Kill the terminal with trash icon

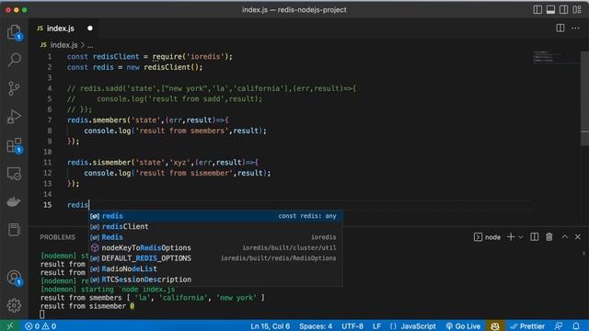(x=549, y=237)
